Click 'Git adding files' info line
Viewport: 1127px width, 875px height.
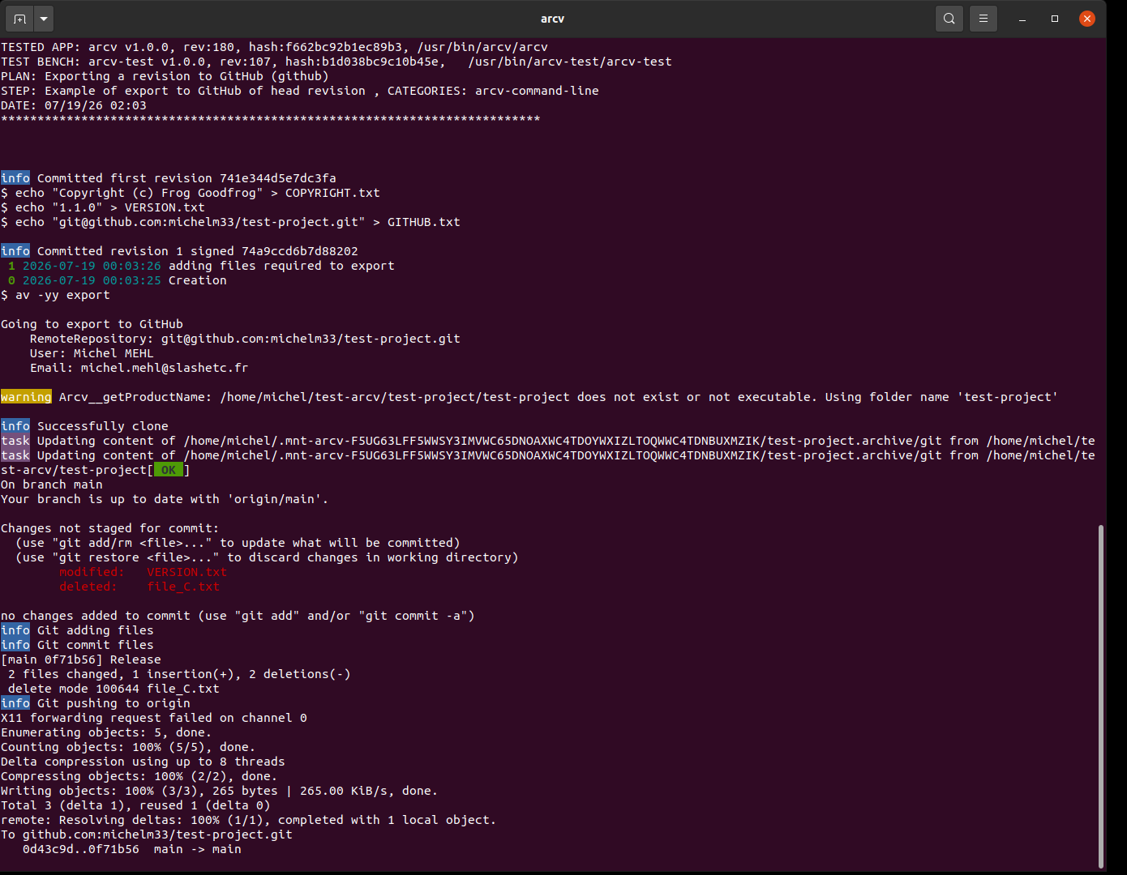[77, 630]
